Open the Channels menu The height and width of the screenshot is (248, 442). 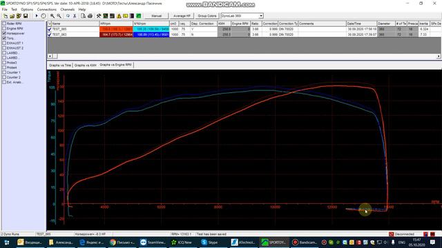pyautogui.click(x=68, y=10)
